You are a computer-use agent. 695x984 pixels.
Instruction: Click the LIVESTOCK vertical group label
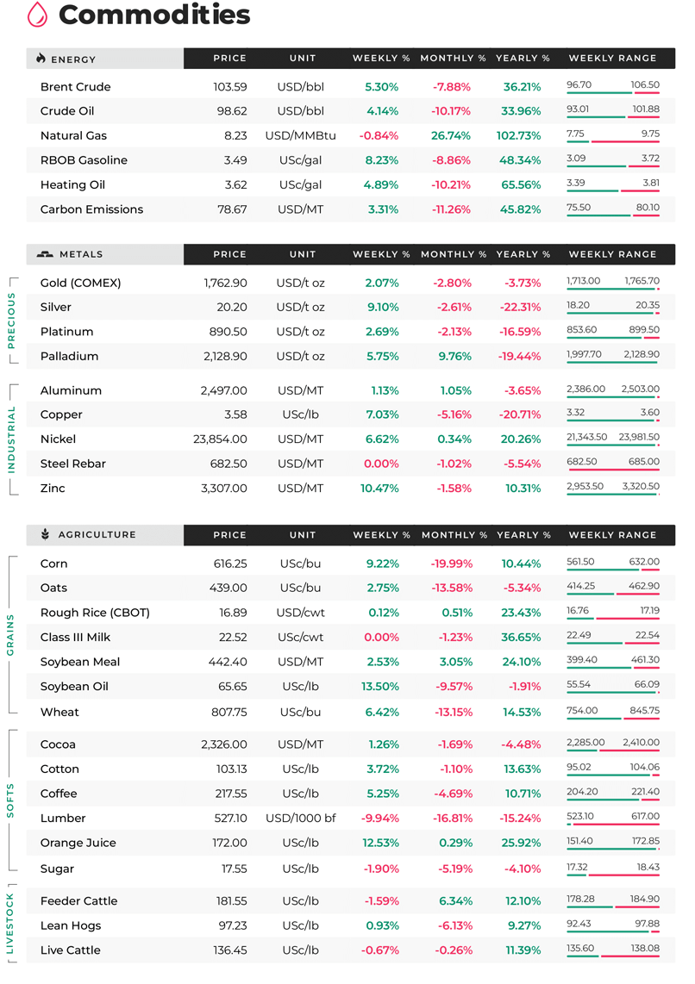(10, 923)
